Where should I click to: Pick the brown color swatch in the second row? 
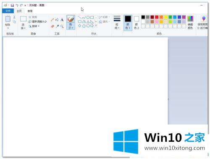152,21
